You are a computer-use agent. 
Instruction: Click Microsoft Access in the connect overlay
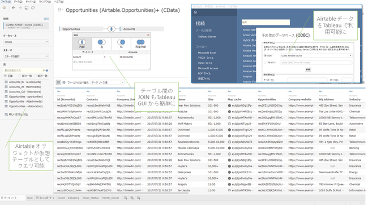(x=208, y=68)
